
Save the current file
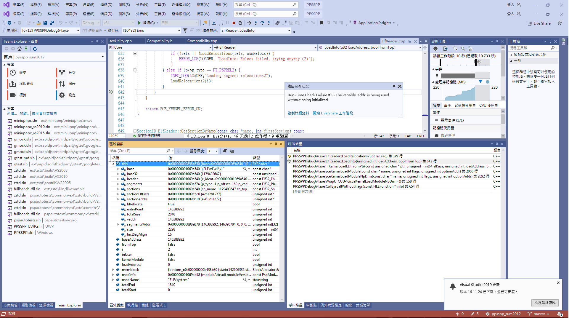click(45, 23)
